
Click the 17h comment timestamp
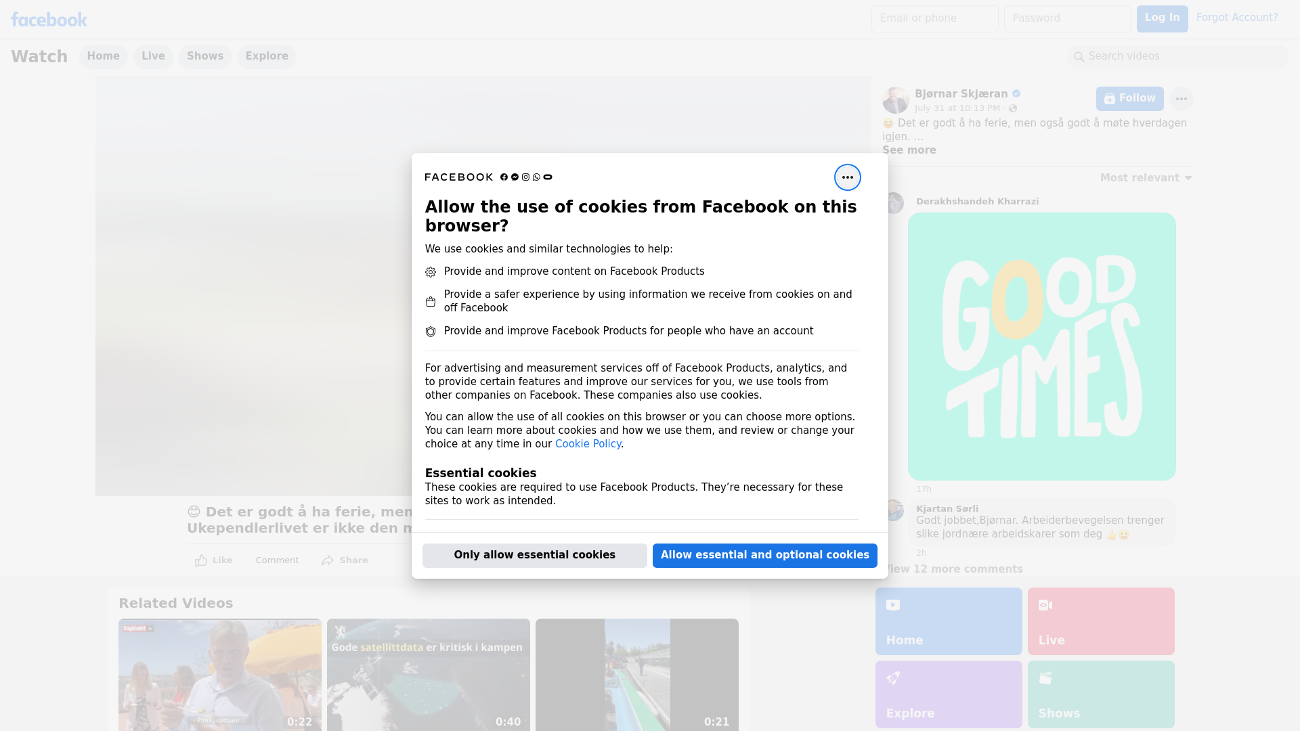tap(924, 489)
